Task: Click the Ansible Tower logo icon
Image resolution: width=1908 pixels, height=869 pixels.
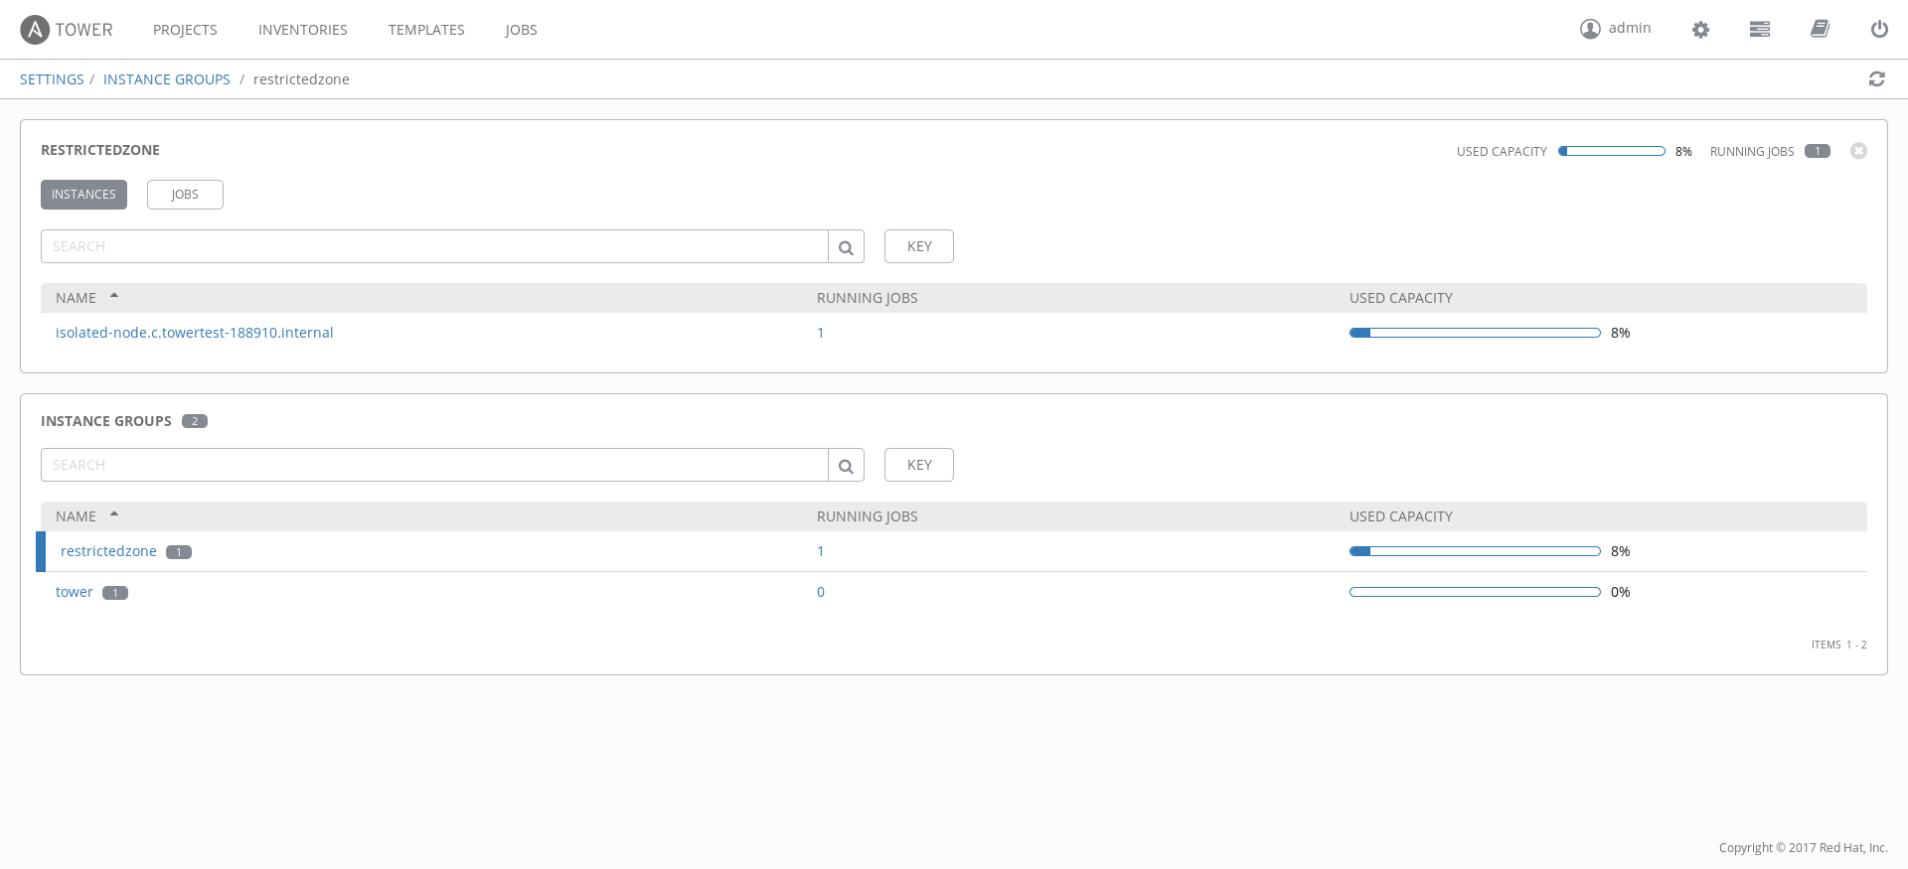Action: point(35,30)
